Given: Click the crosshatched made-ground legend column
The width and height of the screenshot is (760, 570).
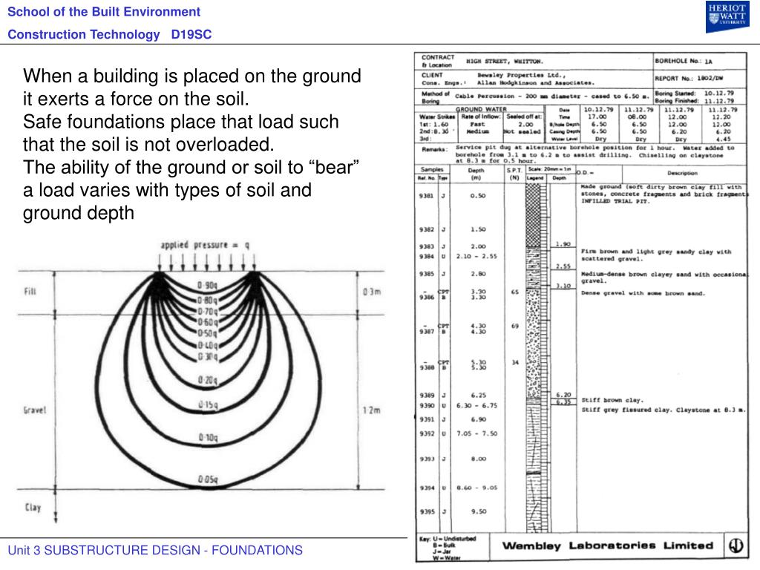Looking at the screenshot, I should click(x=533, y=215).
